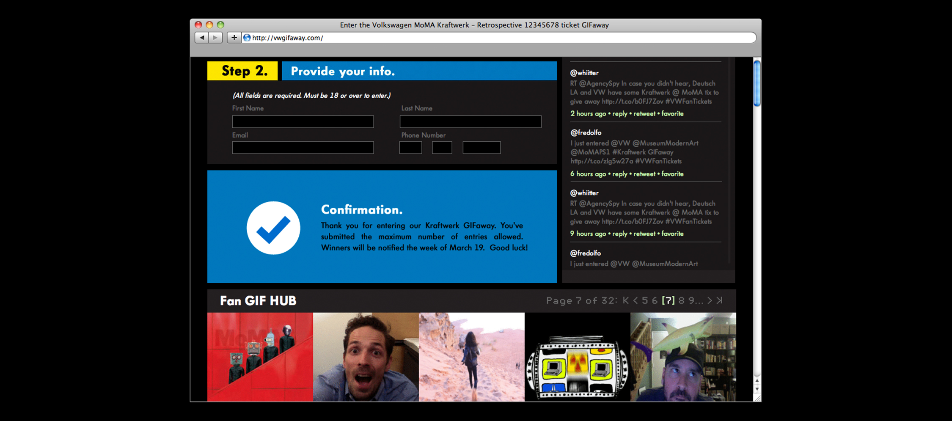Go back with the browser back arrow
The height and width of the screenshot is (421, 952).
click(x=202, y=38)
